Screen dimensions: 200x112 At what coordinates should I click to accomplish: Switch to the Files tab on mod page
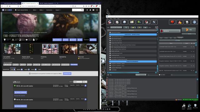13,69
